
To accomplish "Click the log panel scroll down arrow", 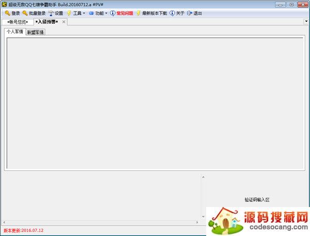I will click(x=203, y=216).
